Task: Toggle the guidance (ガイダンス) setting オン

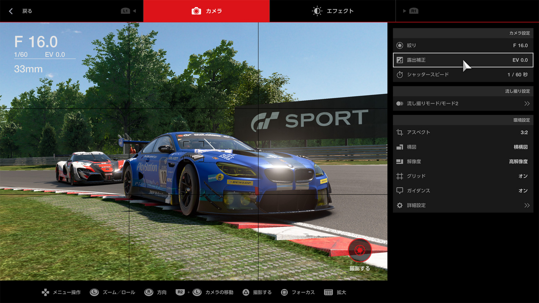Action: coord(523,190)
